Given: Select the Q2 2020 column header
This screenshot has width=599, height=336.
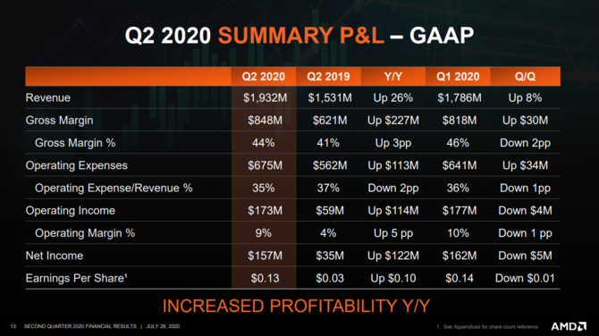Looking at the screenshot, I should coord(263,77).
